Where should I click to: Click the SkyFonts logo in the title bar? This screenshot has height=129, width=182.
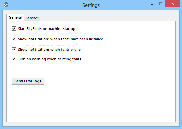coord(6,5)
